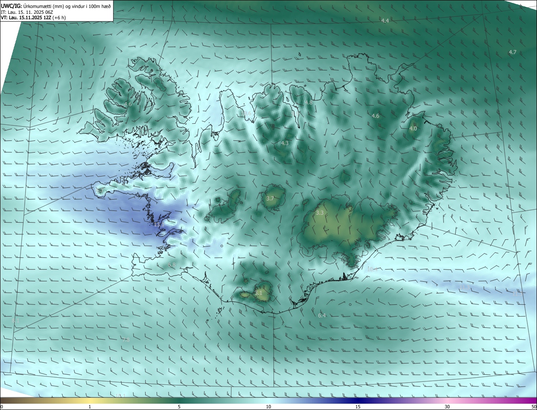The image size is (537, 410).
Task: Click the 4.6 value over northeast Iceland
Action: 375,116
